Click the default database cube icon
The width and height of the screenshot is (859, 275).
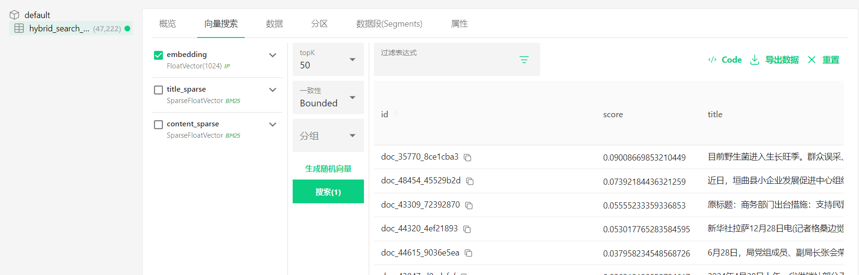click(x=14, y=15)
